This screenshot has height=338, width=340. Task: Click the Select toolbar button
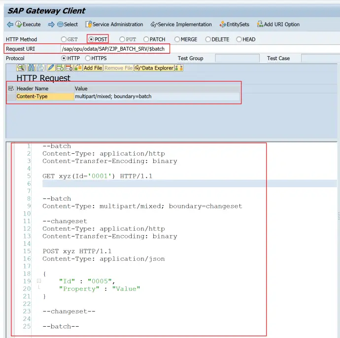(x=68, y=25)
